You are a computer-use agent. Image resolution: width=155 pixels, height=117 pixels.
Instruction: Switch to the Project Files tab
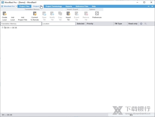24,6
